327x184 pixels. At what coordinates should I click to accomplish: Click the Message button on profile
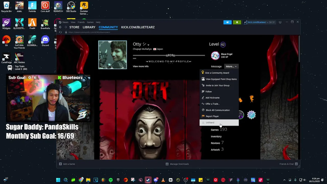(216, 66)
